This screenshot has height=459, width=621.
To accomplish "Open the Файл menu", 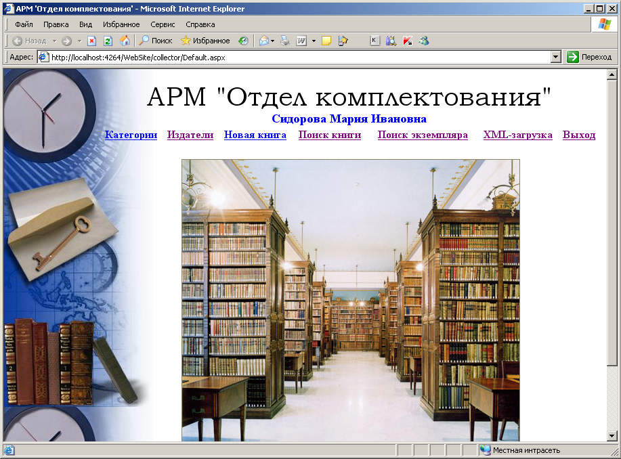I will click(24, 24).
